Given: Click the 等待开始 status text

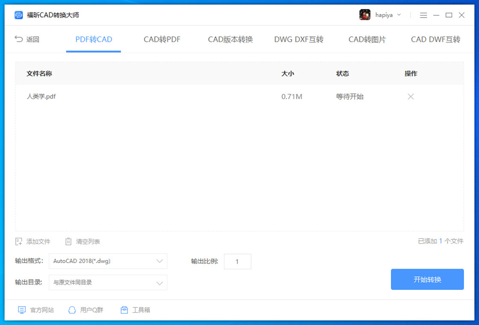Looking at the screenshot, I should 350,97.
